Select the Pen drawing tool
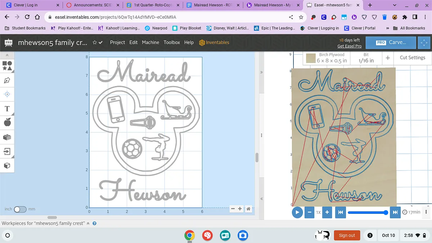The image size is (432, 243). (7, 80)
